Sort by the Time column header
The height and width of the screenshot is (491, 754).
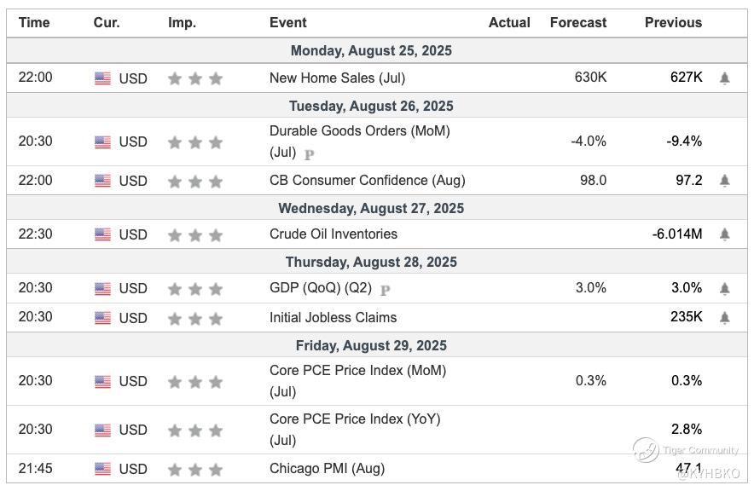coord(34,23)
